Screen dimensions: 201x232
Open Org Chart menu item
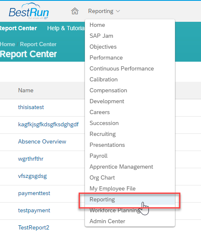(130, 177)
